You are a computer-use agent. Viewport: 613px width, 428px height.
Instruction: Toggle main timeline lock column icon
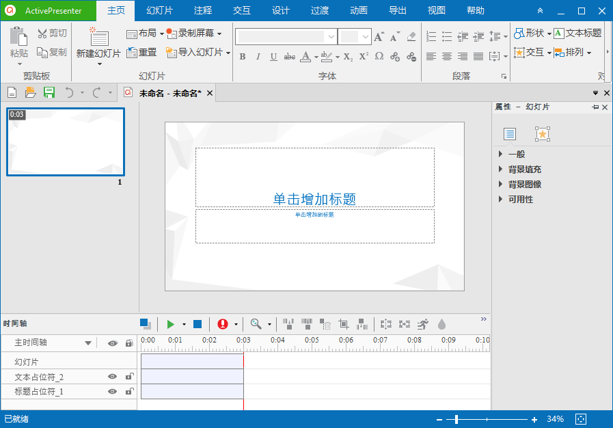click(x=129, y=343)
